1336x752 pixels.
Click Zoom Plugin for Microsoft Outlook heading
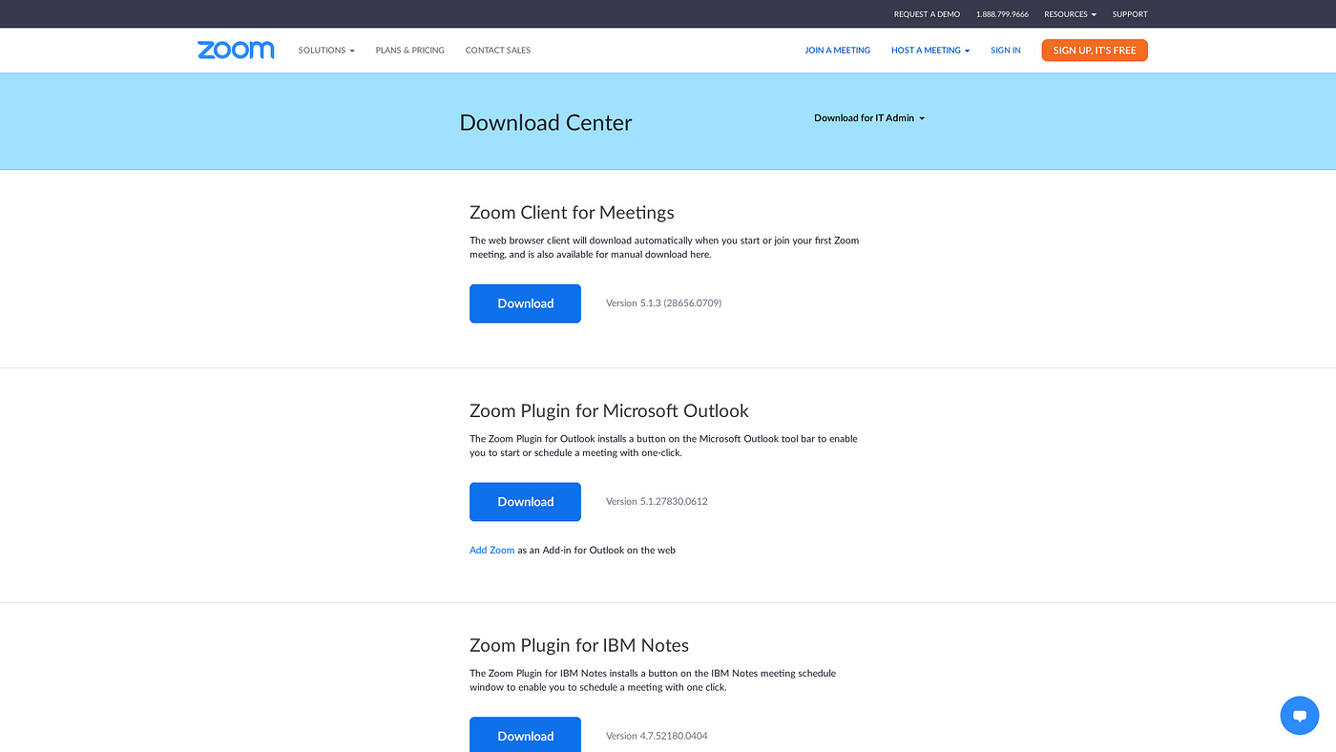tap(609, 411)
